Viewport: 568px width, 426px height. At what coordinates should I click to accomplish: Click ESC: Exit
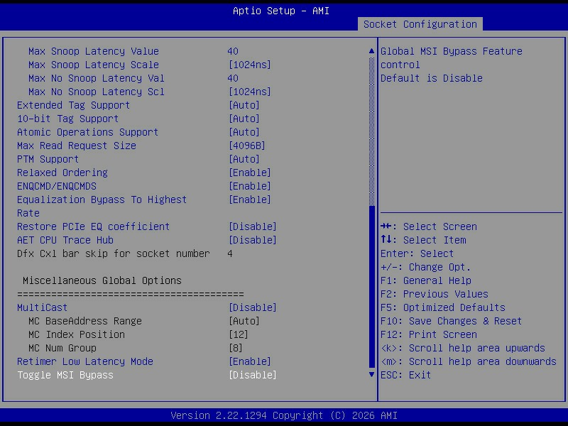pos(405,375)
